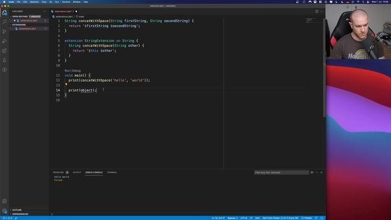Open the Help menu
Screen dimensions: 391x220
pos(86,2)
